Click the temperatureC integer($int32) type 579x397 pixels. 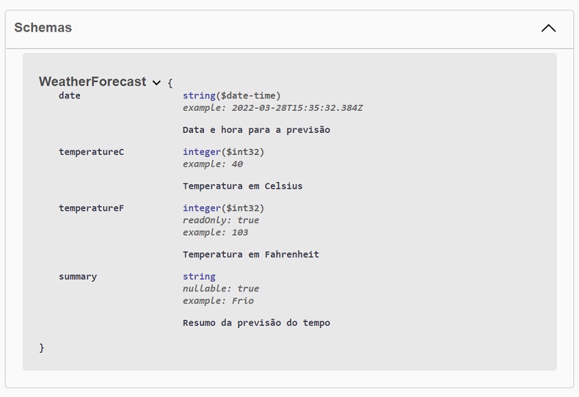click(223, 152)
